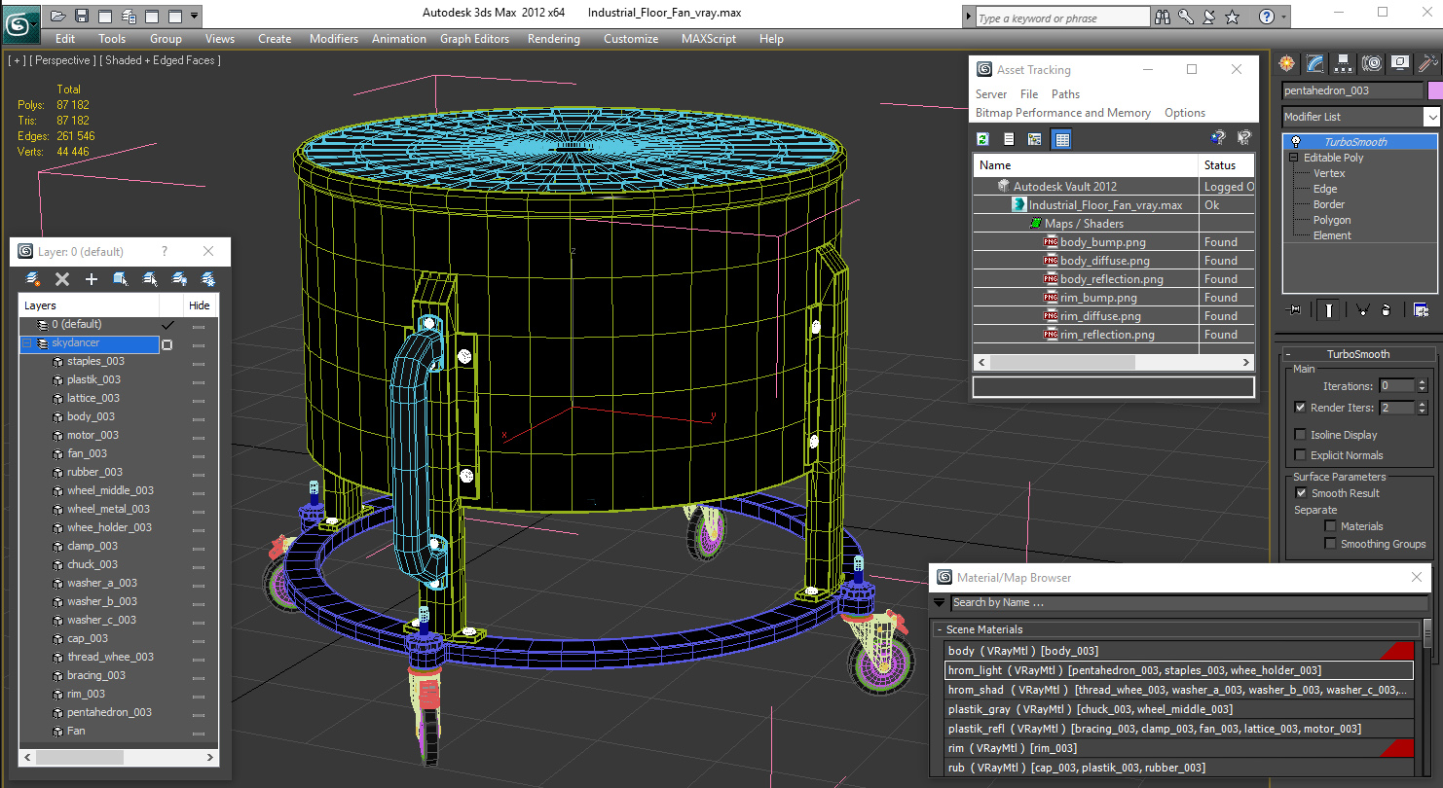Open the 3ds Max application menu logo

click(x=19, y=22)
